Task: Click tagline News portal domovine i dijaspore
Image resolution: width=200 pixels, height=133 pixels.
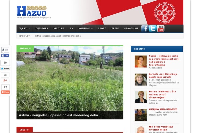Action: (34, 18)
